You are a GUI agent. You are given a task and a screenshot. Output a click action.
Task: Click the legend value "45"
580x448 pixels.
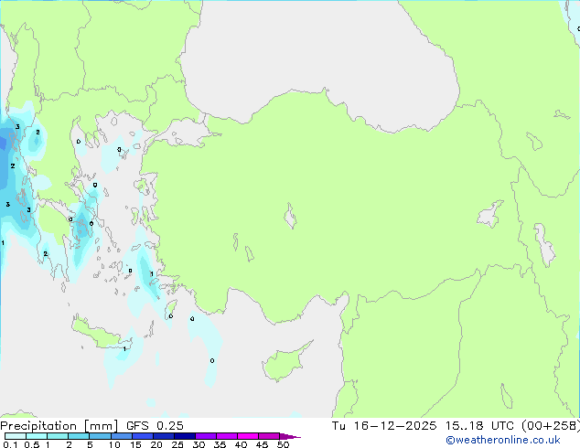tap(262, 444)
